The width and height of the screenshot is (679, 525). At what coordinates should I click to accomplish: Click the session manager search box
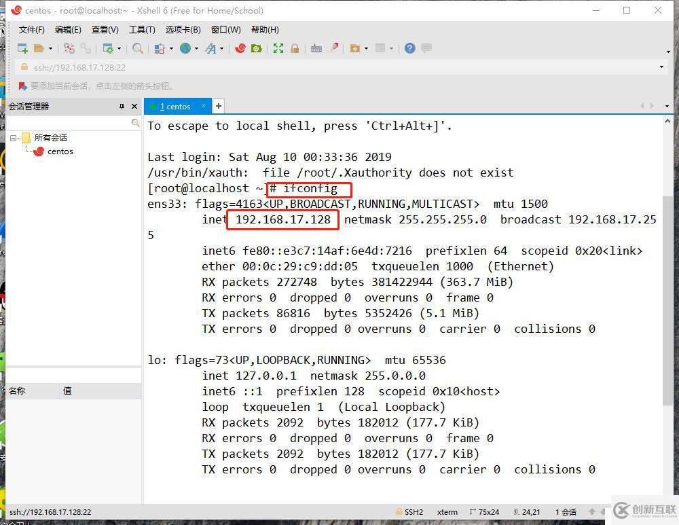coord(73,123)
